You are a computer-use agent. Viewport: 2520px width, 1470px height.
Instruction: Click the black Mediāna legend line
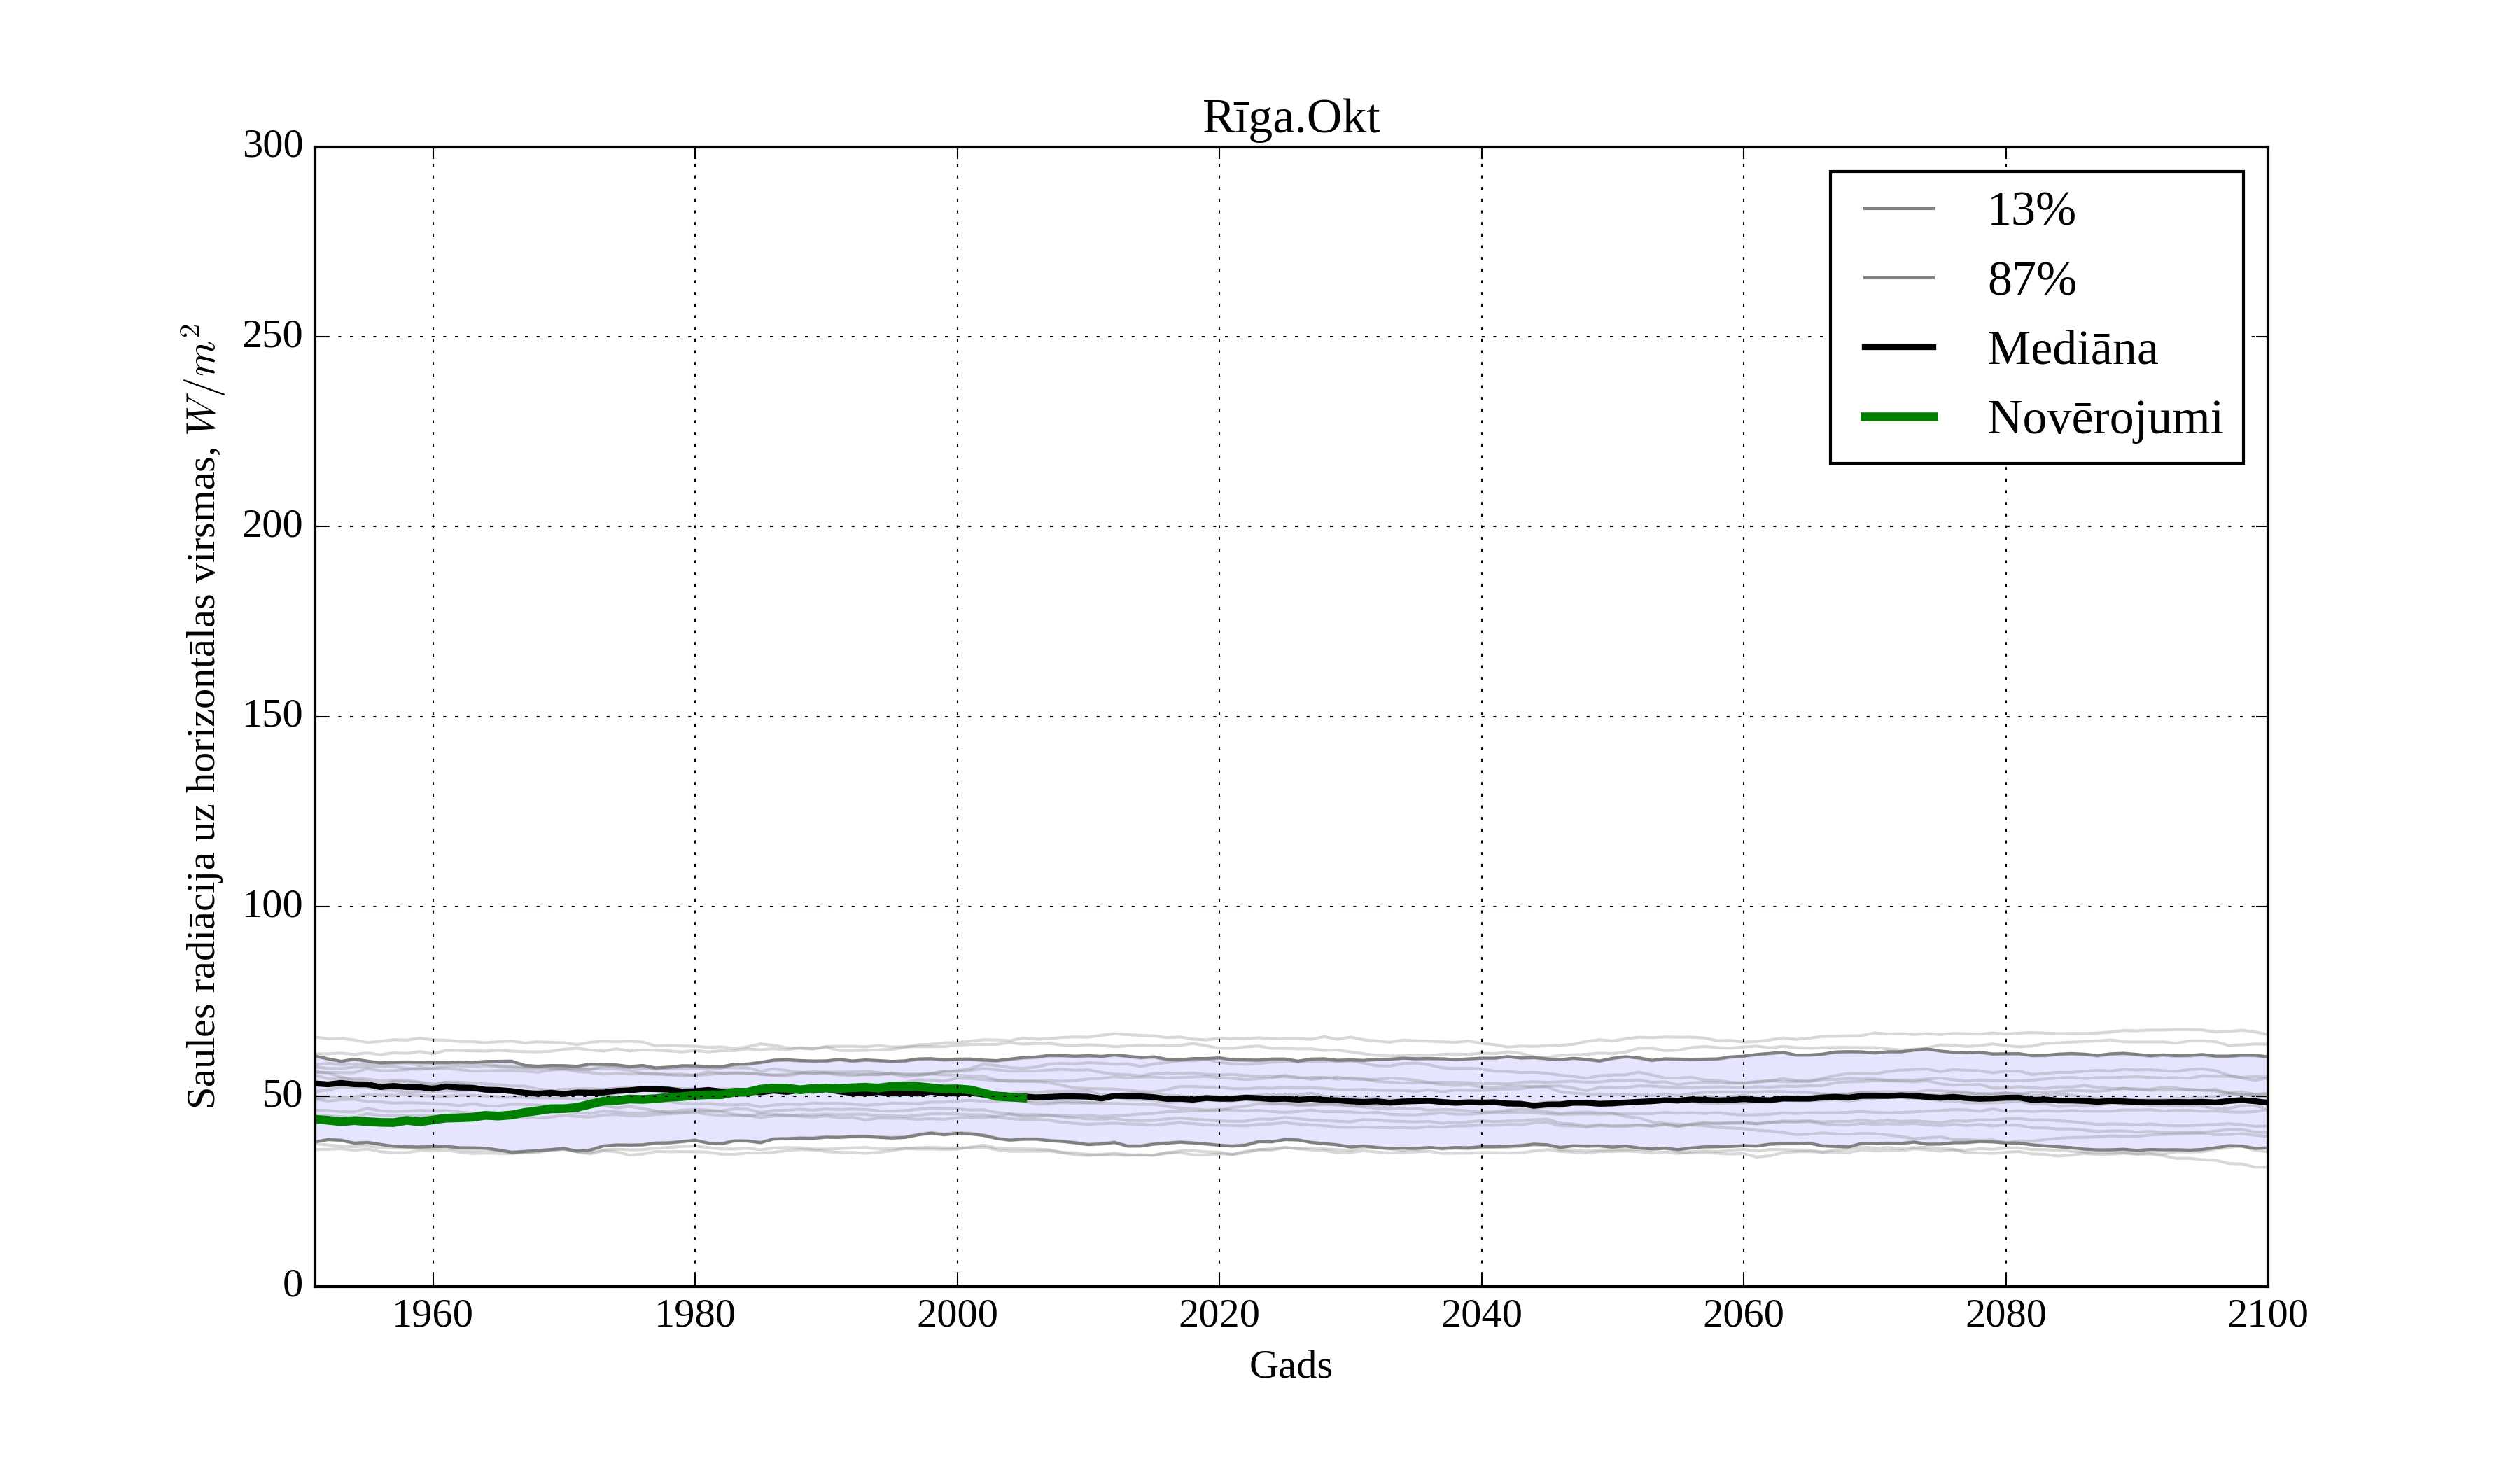click(x=1898, y=347)
